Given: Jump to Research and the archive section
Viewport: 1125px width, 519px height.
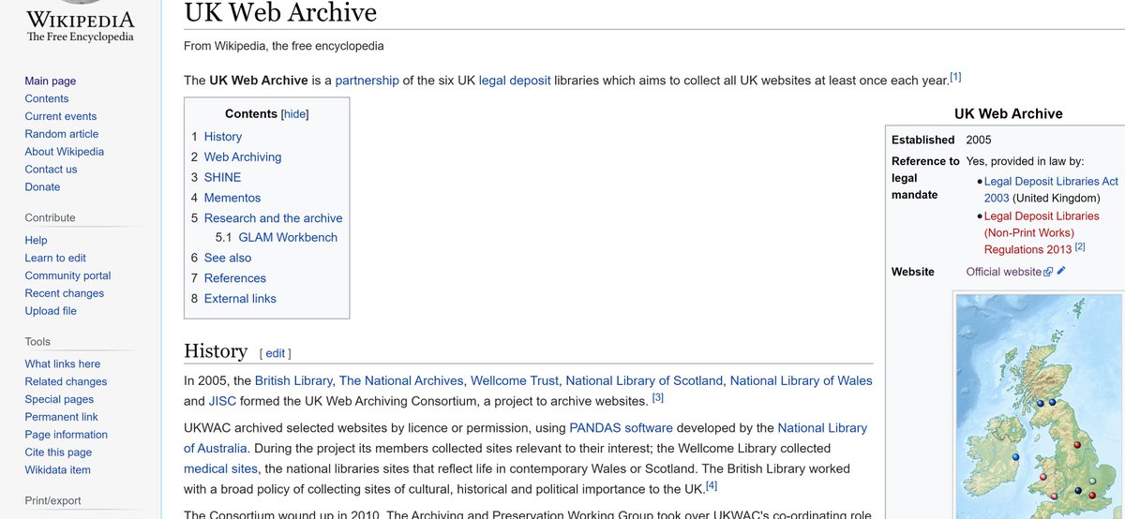Looking at the screenshot, I should (x=274, y=218).
